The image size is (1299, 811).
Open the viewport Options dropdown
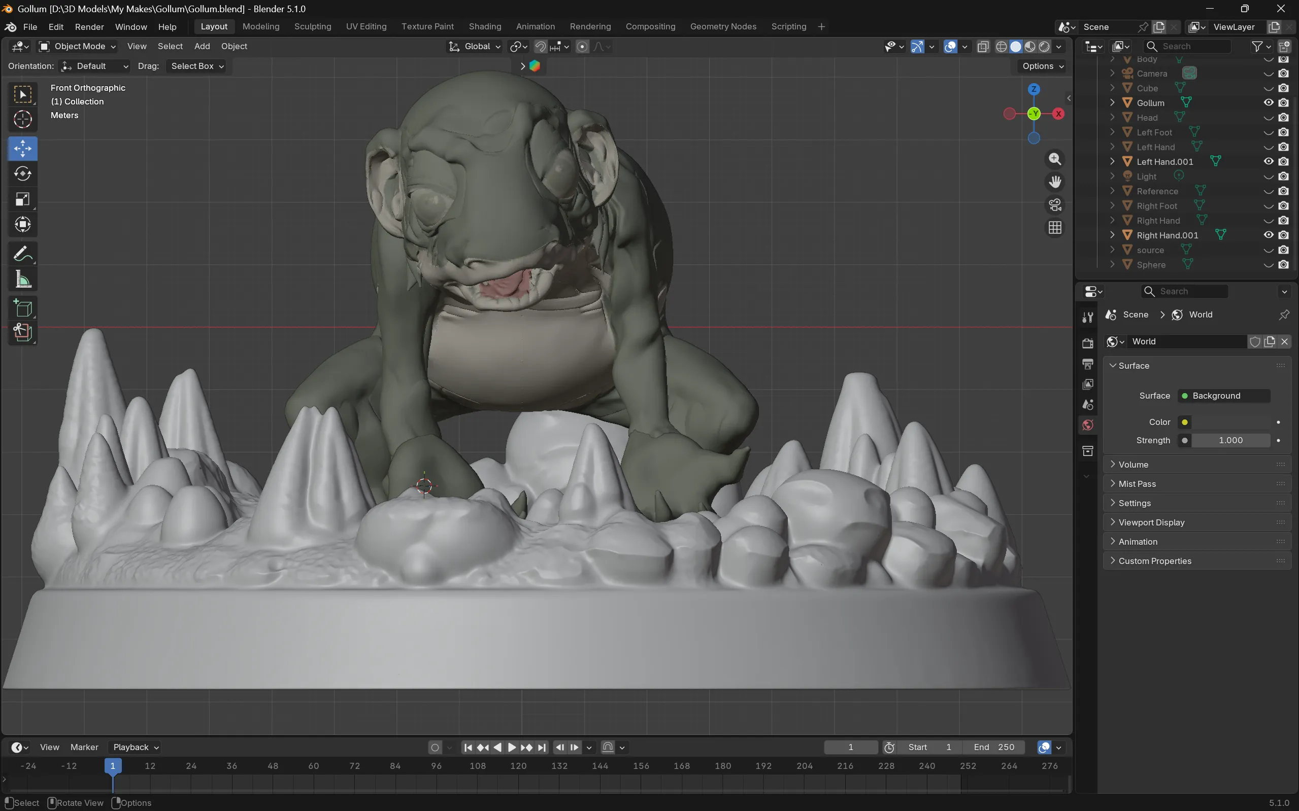tap(1043, 66)
